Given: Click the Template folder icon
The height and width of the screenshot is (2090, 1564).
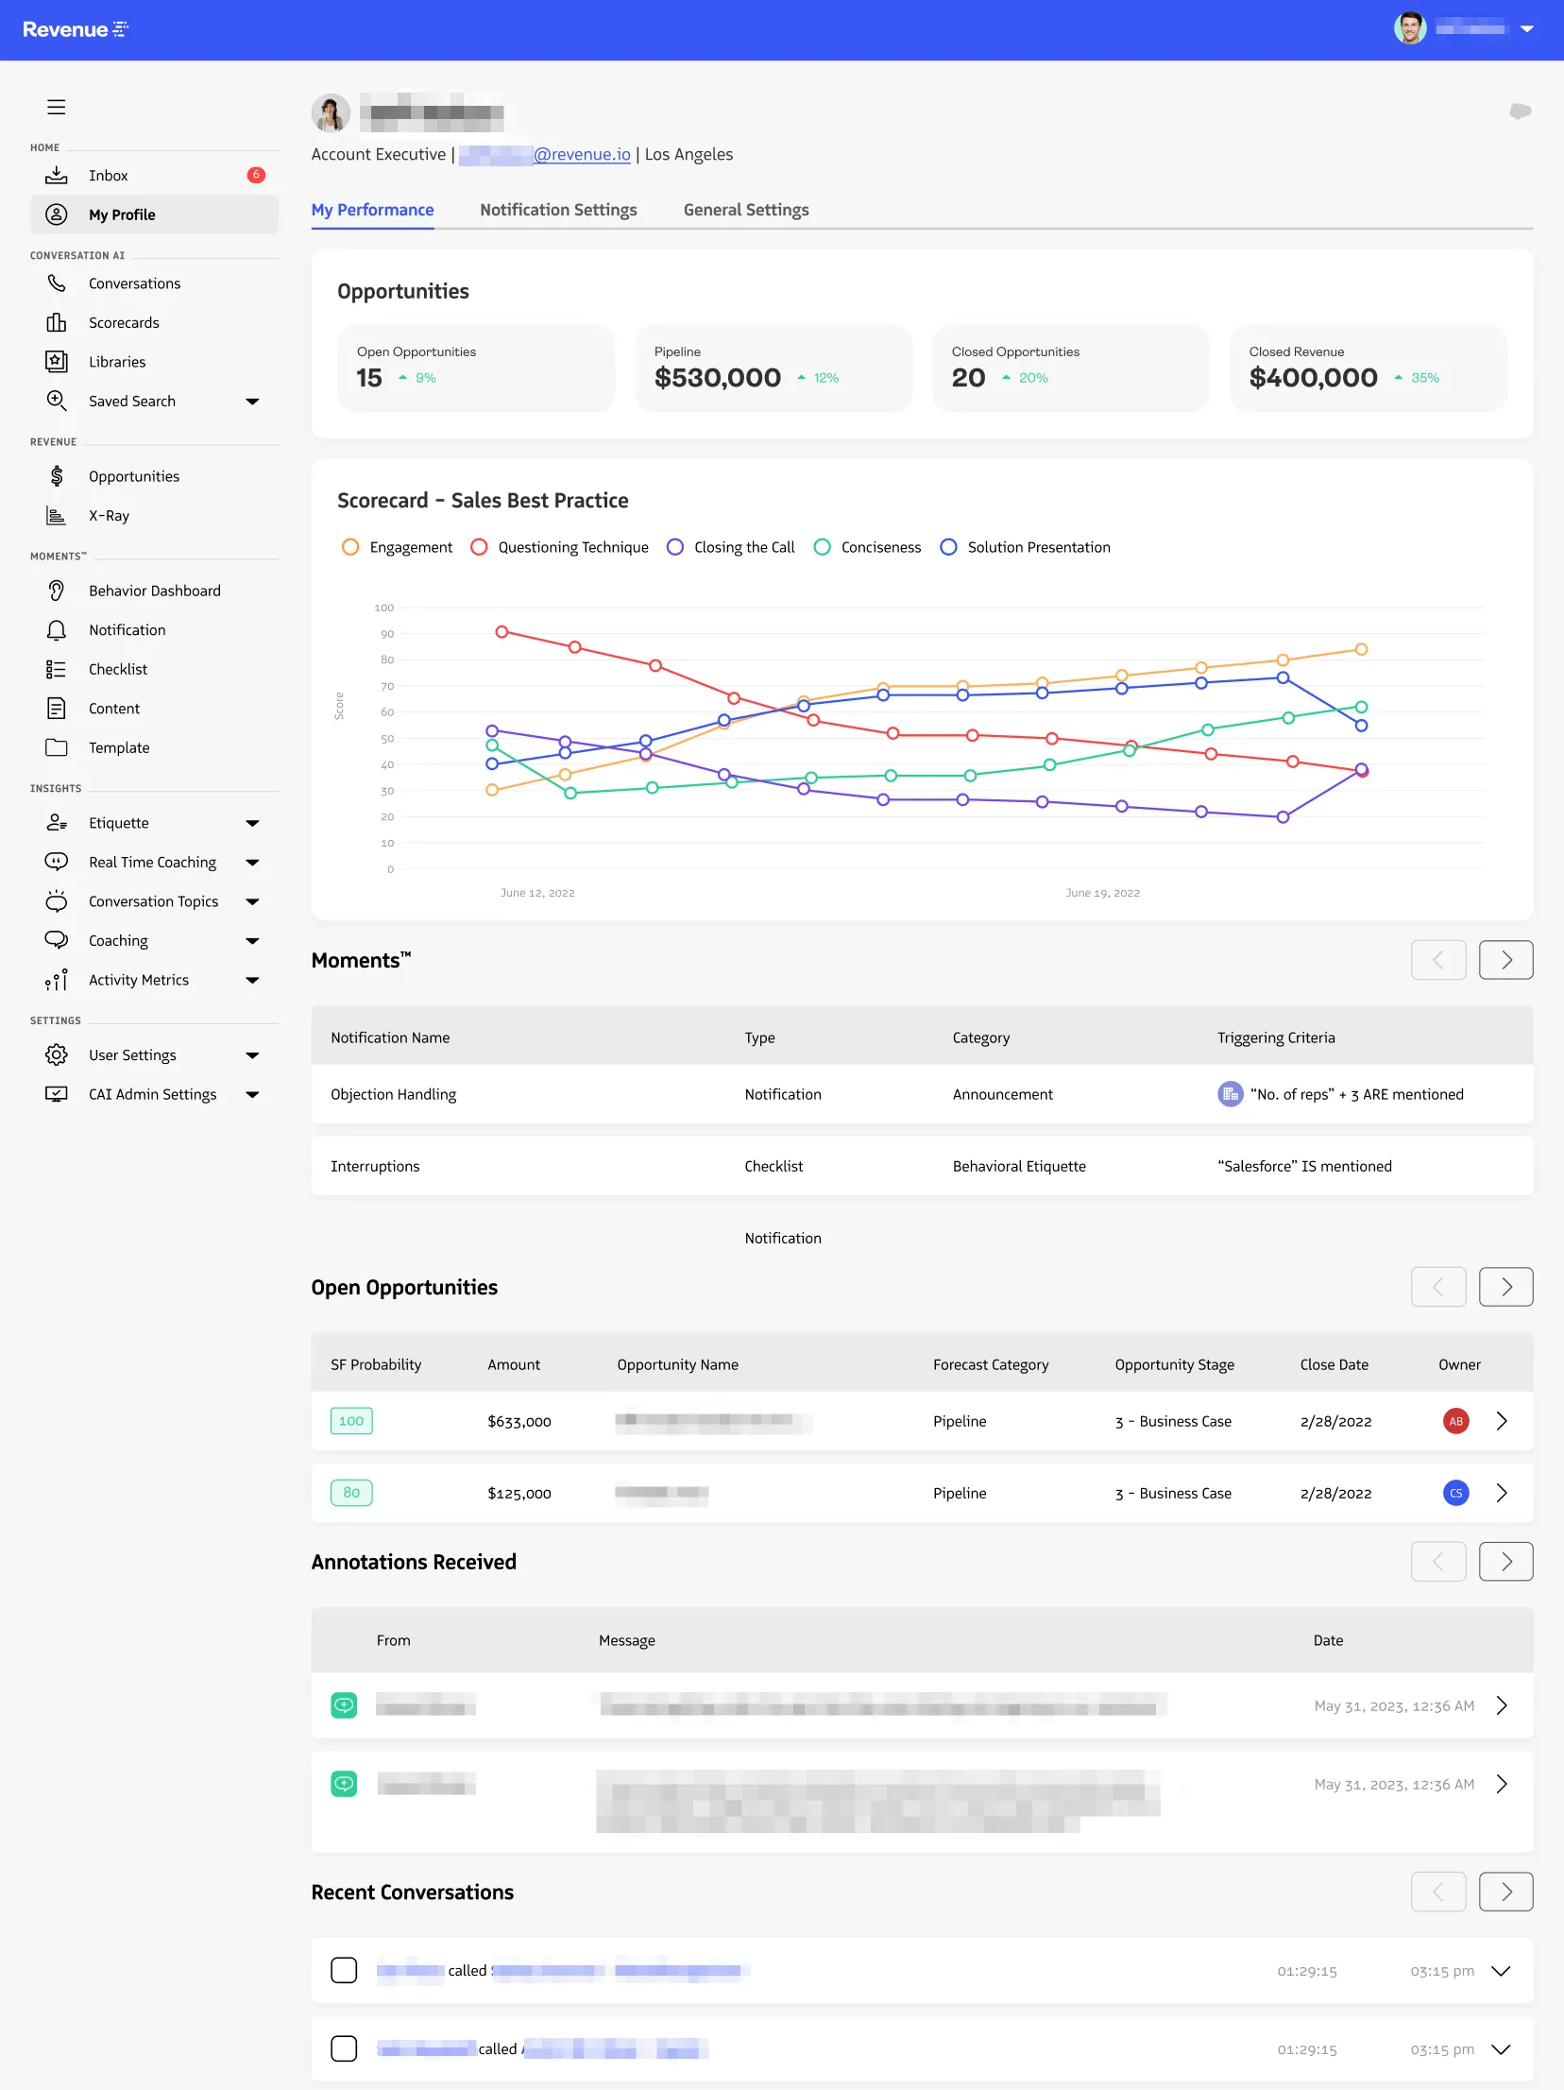Looking at the screenshot, I should [57, 747].
